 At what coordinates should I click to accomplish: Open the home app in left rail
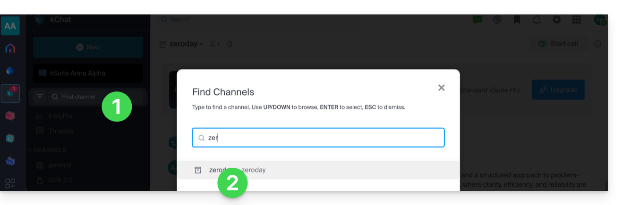tap(10, 48)
